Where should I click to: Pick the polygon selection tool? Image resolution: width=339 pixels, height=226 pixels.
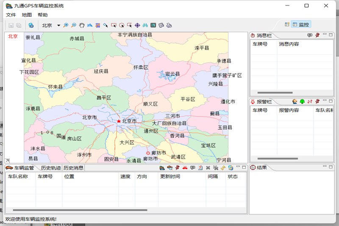coord(129,25)
